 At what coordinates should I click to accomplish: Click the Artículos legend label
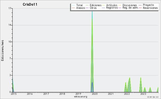pyautogui.click(x=112, y=5)
